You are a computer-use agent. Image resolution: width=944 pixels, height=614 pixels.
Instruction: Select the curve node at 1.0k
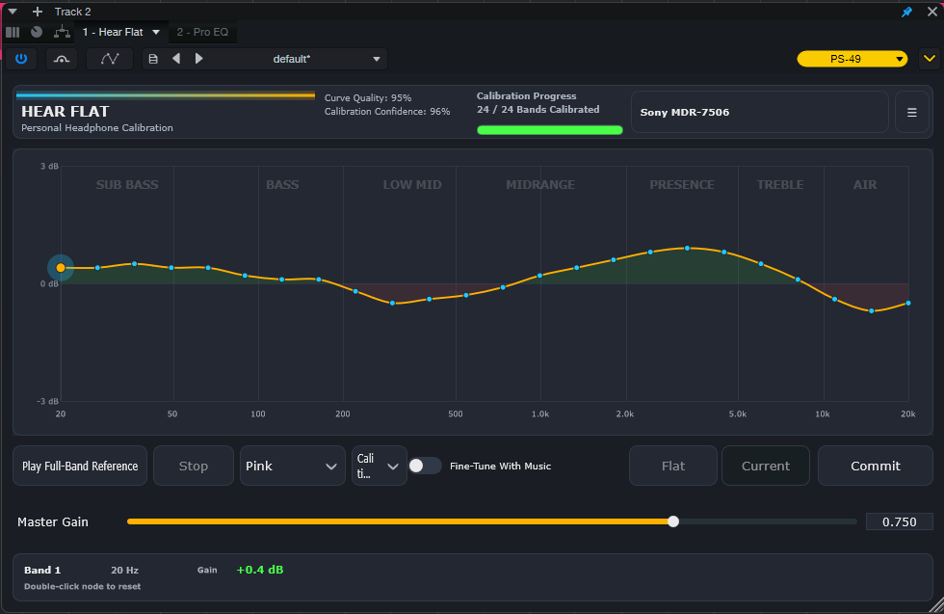(x=540, y=276)
